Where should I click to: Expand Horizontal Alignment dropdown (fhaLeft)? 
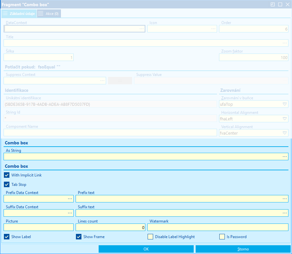coord(285,119)
